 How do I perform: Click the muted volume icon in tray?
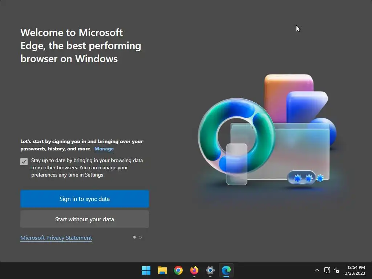coord(336,270)
